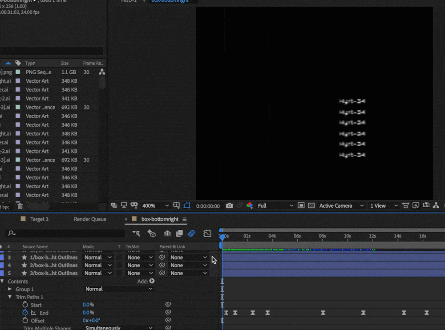Open the box-bottomright panel menu

[x=185, y=219]
